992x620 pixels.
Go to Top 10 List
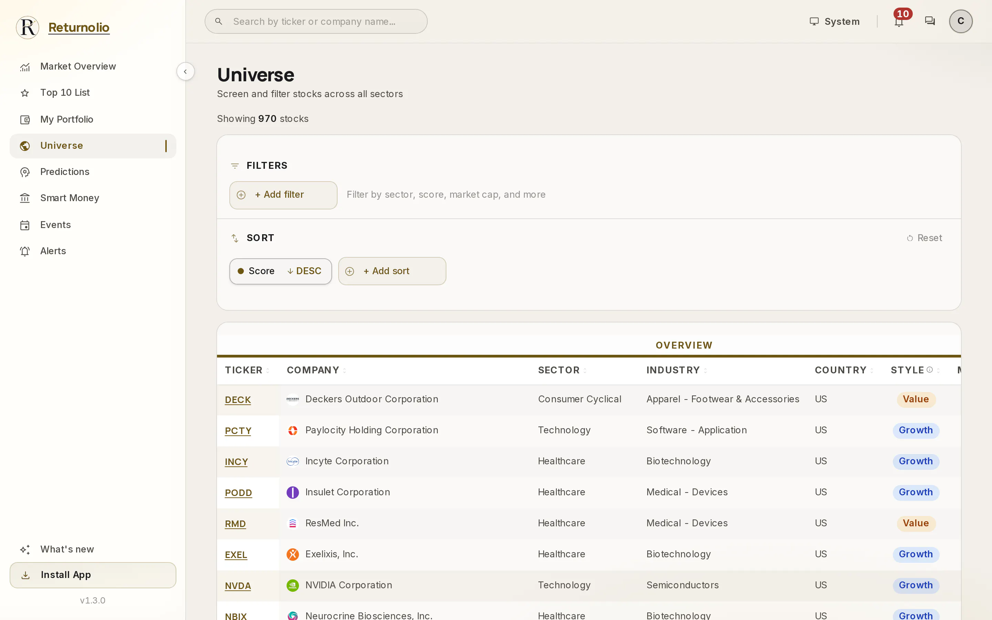(93, 93)
